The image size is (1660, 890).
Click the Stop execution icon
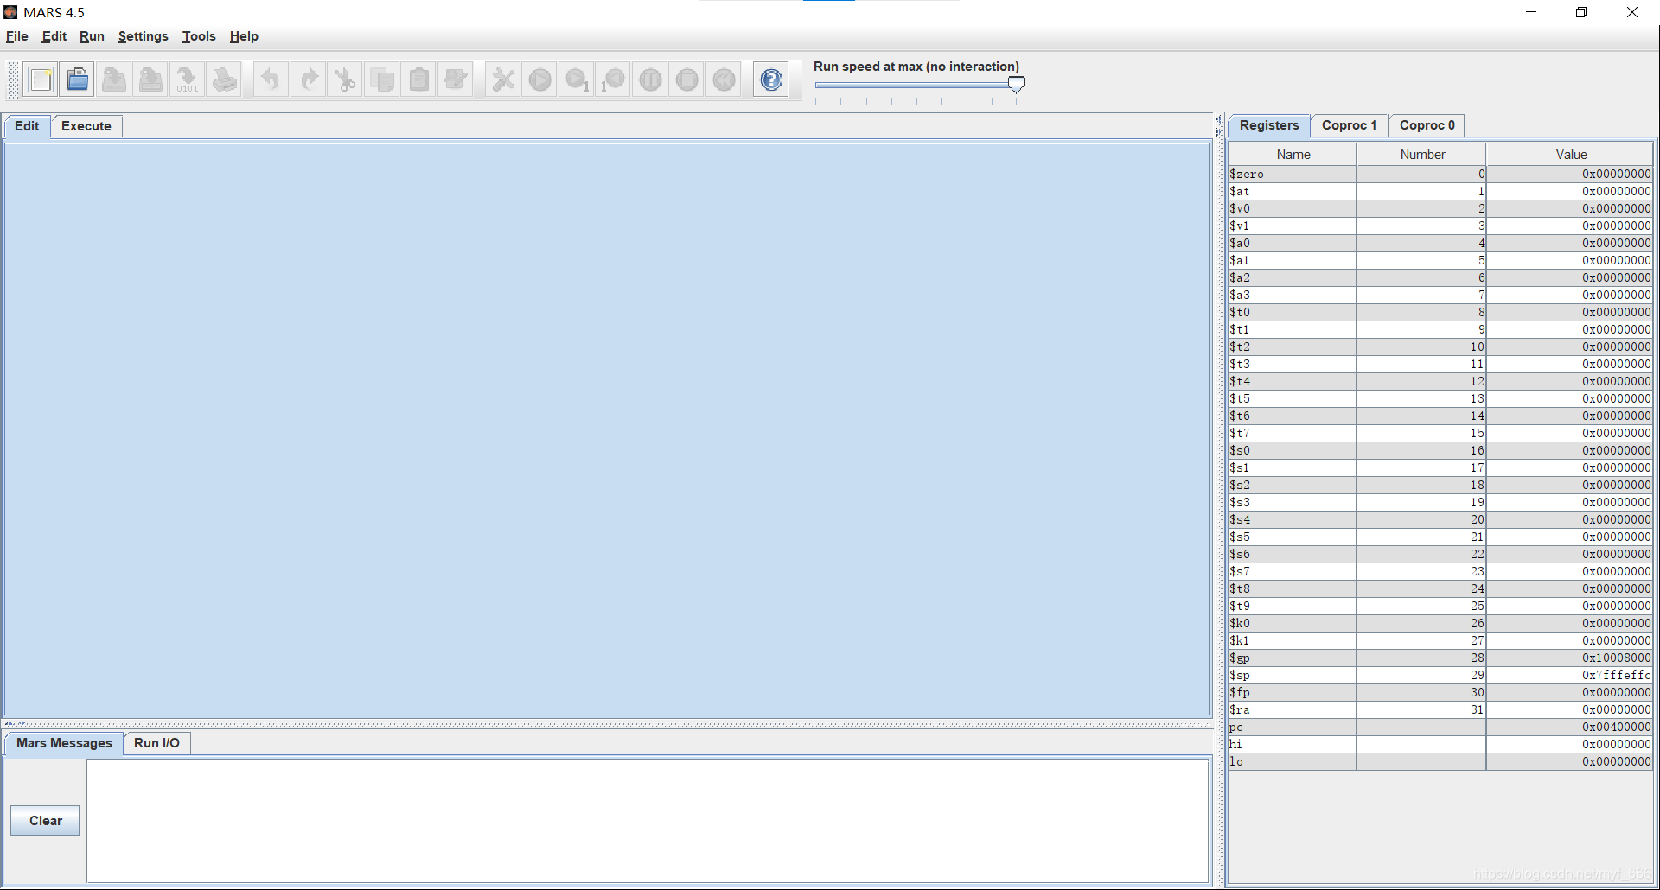(687, 80)
